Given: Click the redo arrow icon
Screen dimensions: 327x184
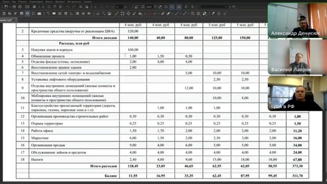Looking at the screenshot, I should pos(74,7).
